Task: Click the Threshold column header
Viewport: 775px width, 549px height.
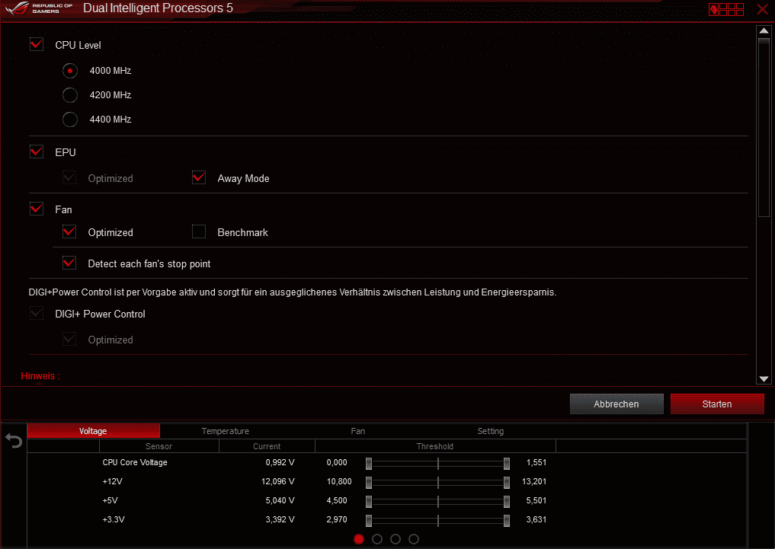Action: 435,446
